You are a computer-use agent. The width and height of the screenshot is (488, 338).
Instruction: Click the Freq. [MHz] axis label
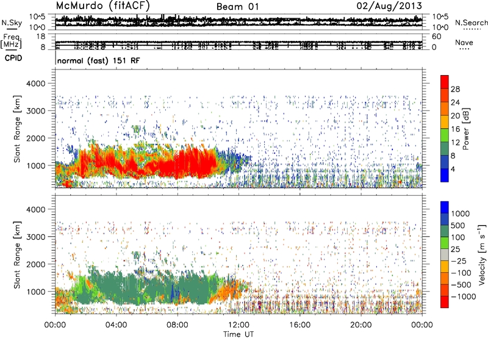pos(12,41)
